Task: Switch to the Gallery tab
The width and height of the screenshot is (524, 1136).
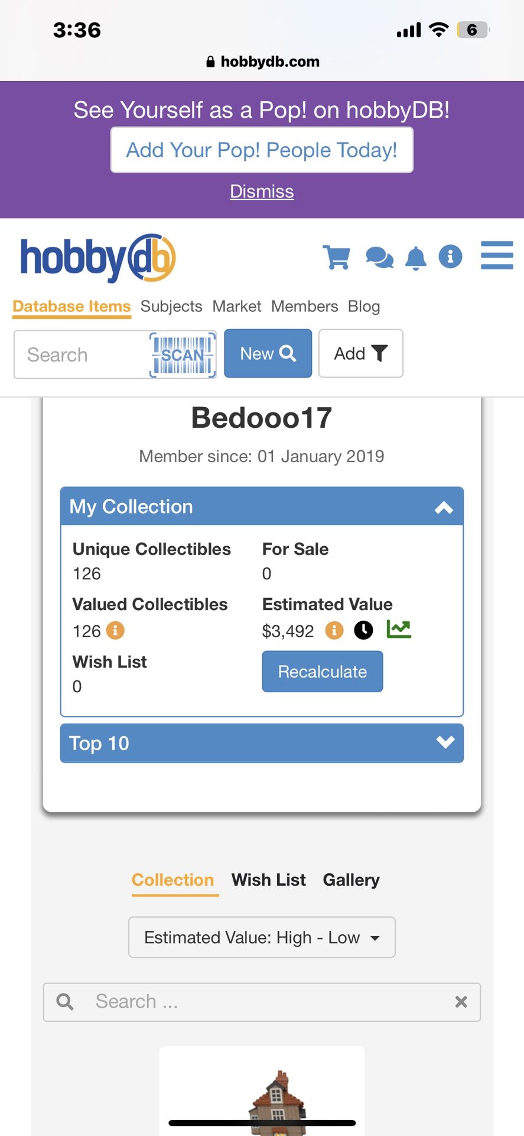Action: [x=351, y=880]
